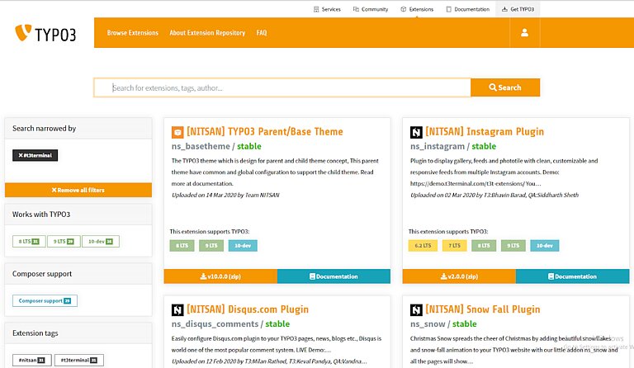Open Browse Extensions in the navigation bar
The height and width of the screenshot is (368, 634).
click(x=132, y=33)
